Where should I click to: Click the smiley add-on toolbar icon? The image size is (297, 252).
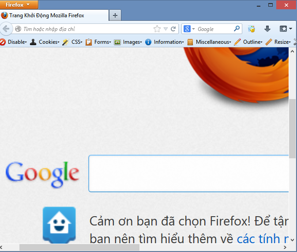pos(252,29)
